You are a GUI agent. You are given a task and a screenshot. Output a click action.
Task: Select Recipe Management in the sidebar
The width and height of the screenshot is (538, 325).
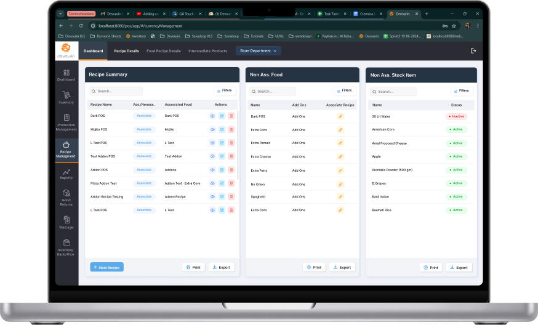click(x=66, y=149)
